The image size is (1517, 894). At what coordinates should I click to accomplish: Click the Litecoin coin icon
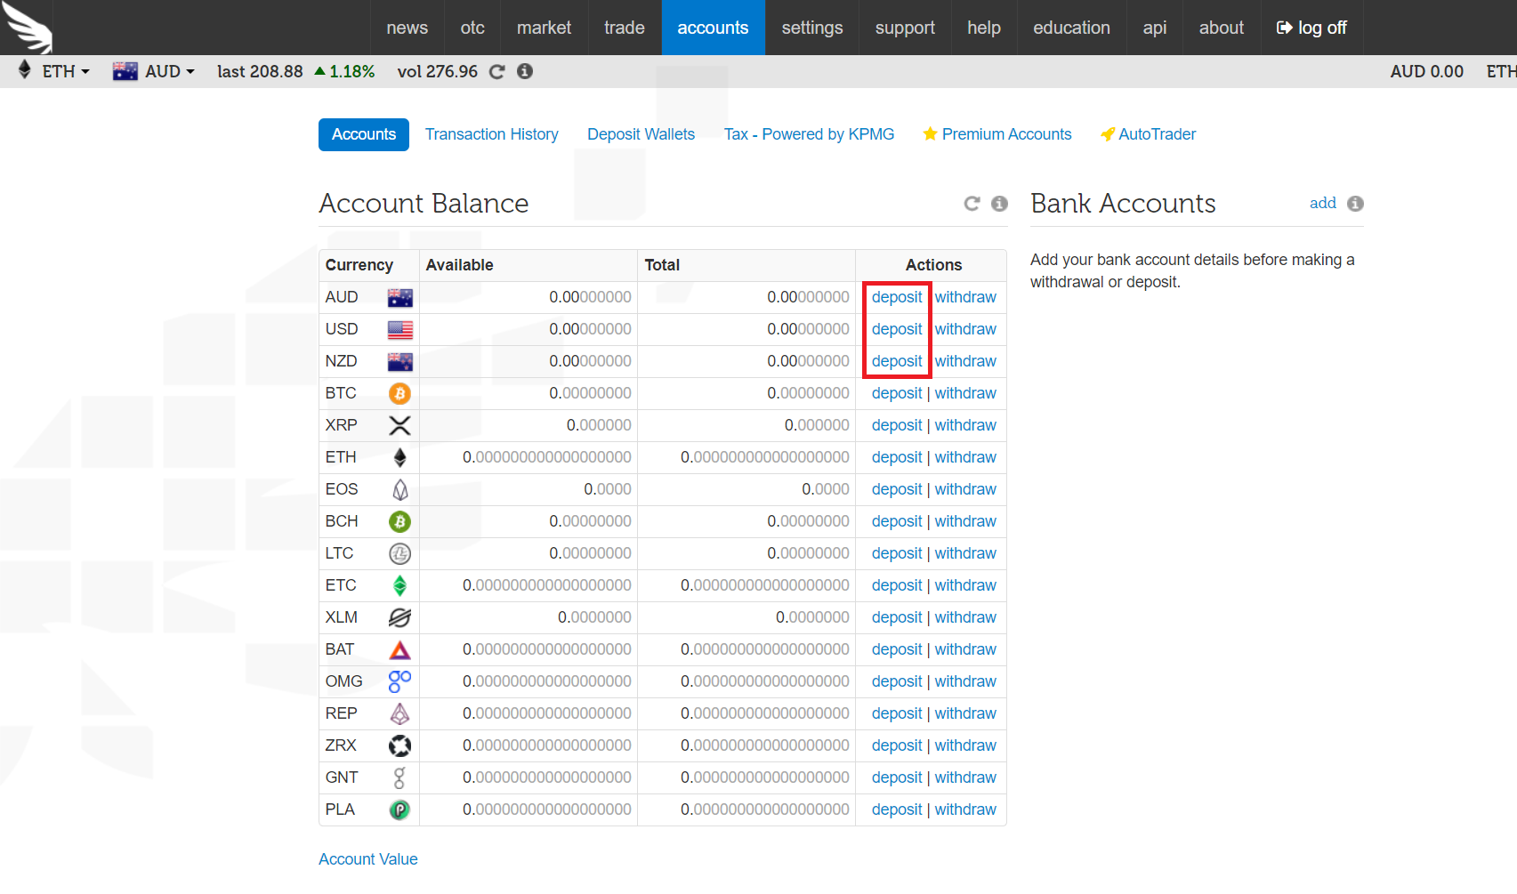click(x=399, y=553)
